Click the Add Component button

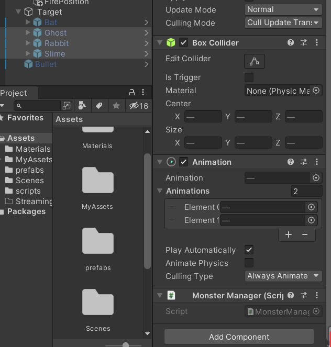tap(239, 337)
